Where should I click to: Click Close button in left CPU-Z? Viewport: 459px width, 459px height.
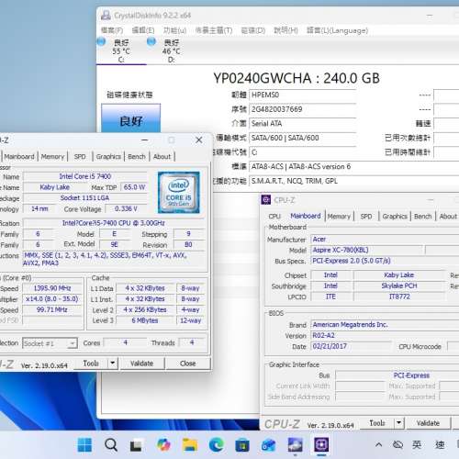pyautogui.click(x=188, y=364)
